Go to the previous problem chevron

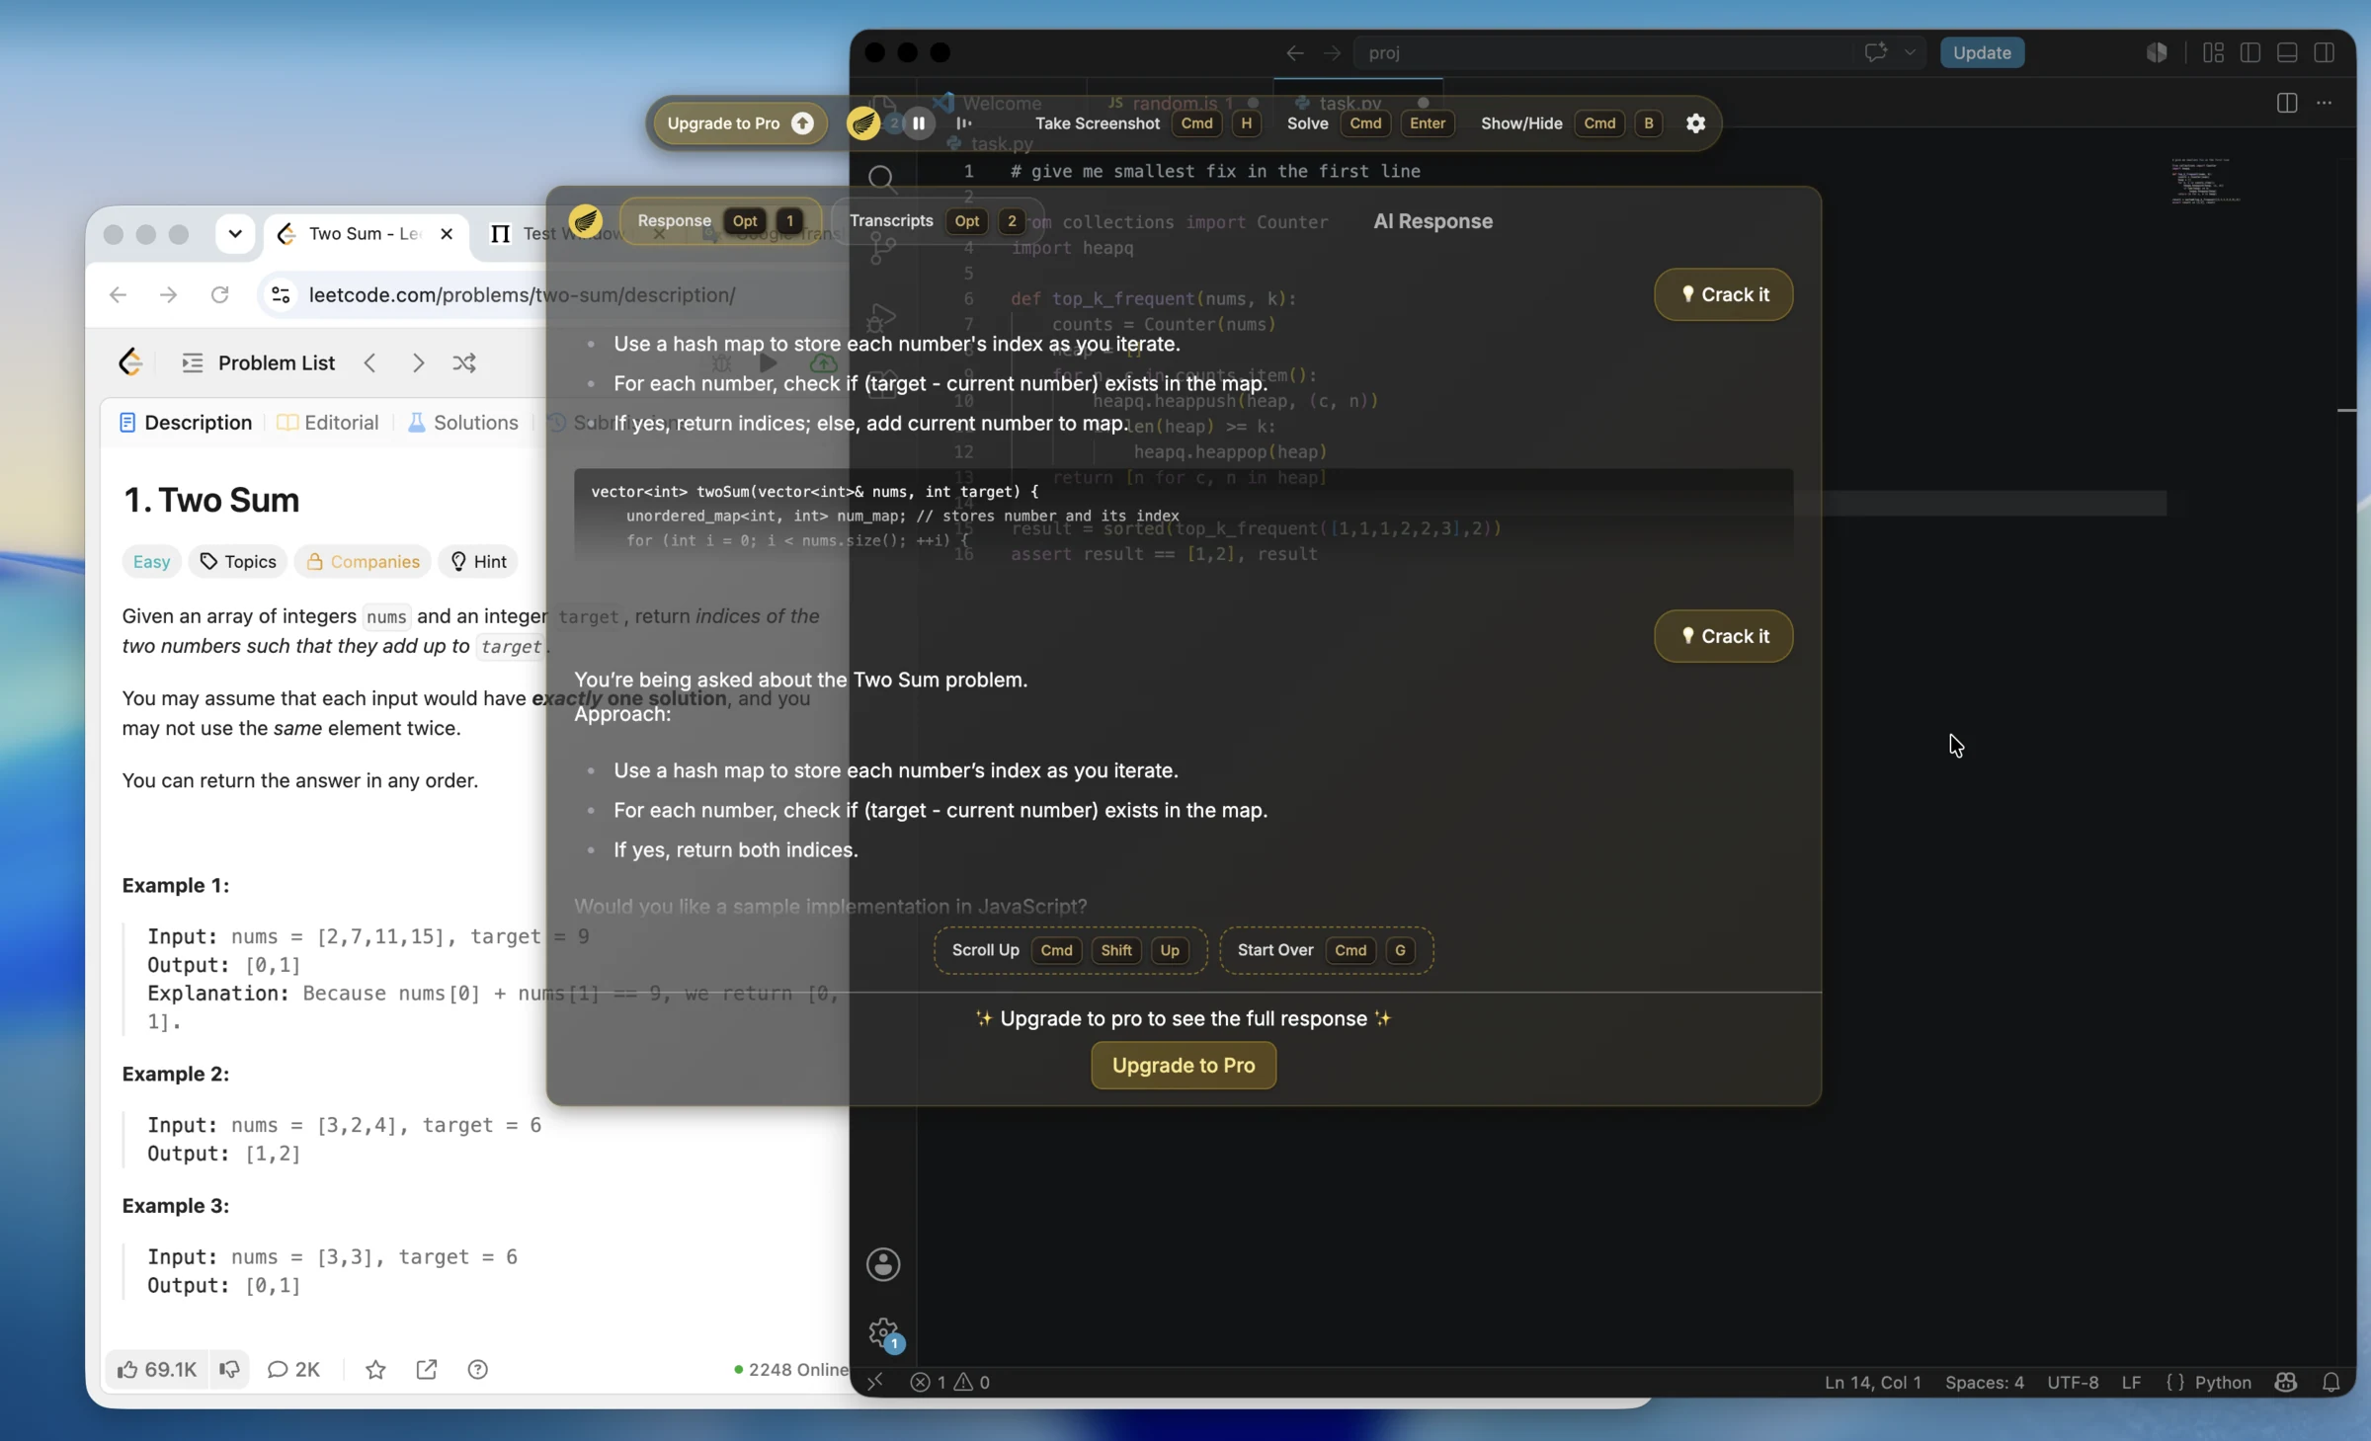[x=370, y=362]
